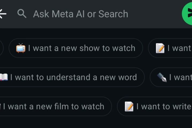Tap the television emoji on show suggestion

coord(20,48)
